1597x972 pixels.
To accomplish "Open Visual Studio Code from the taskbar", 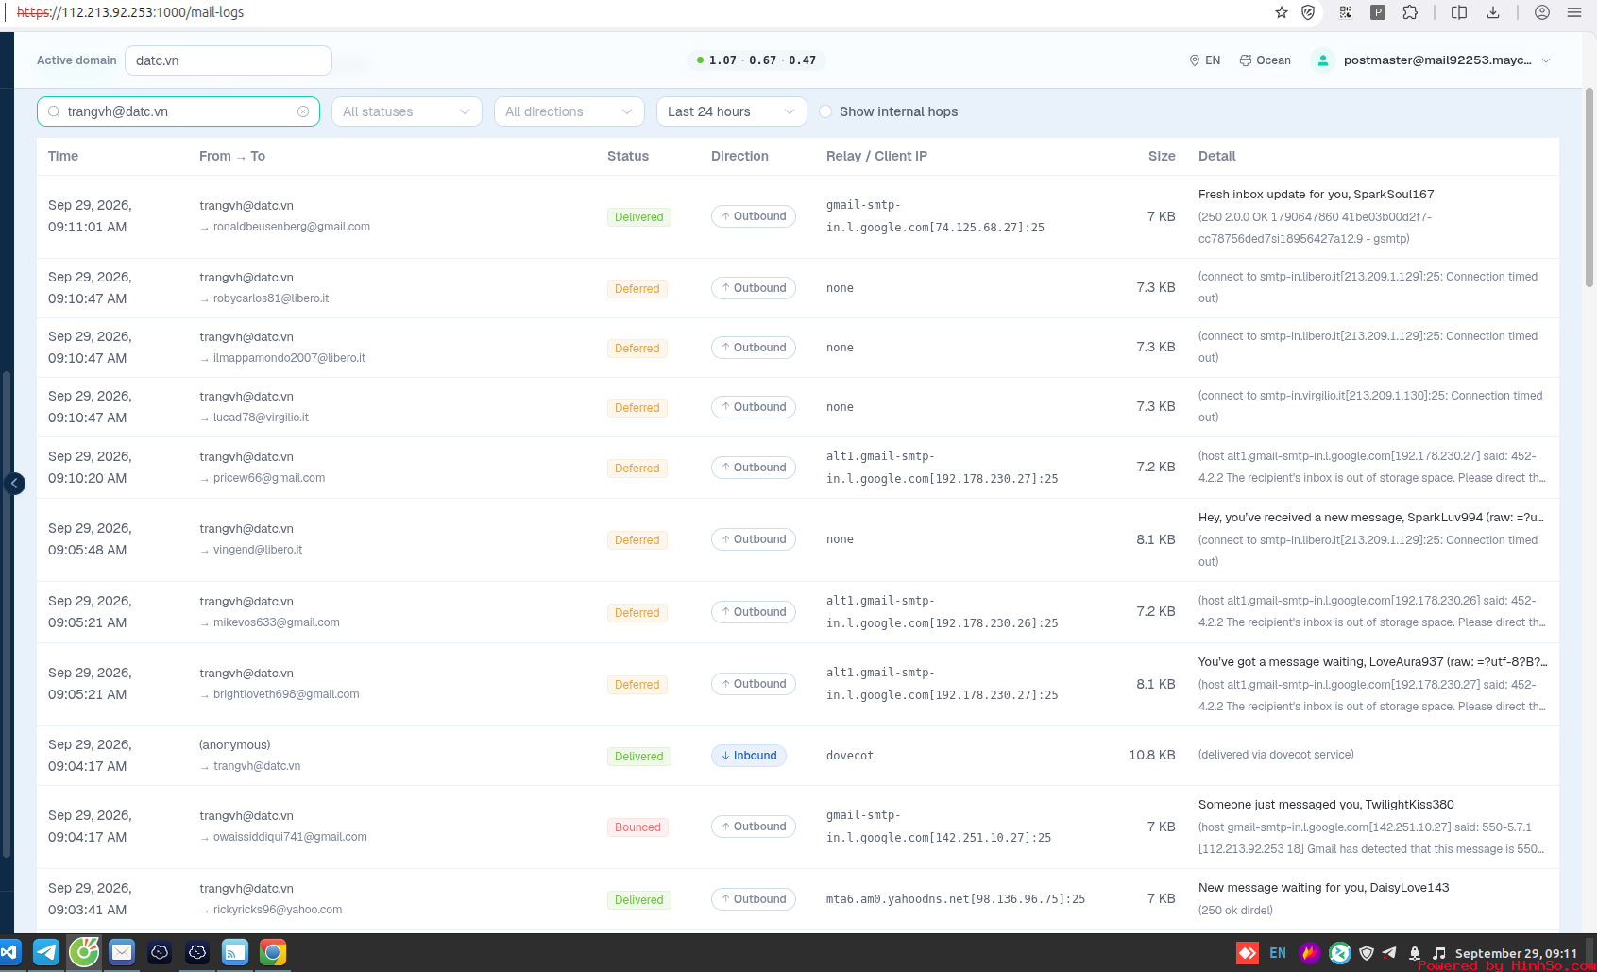I will (x=9, y=952).
